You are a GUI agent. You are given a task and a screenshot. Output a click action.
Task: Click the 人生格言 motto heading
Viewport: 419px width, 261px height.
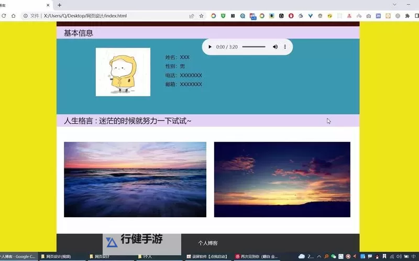pyautogui.click(x=127, y=121)
